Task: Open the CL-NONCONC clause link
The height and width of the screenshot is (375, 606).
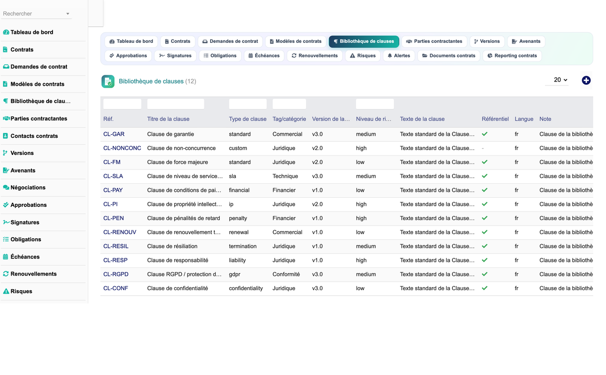Action: click(x=122, y=148)
